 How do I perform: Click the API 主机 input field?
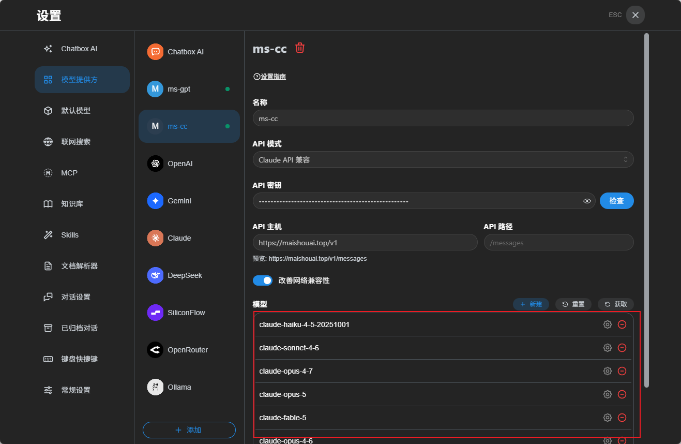(x=365, y=242)
